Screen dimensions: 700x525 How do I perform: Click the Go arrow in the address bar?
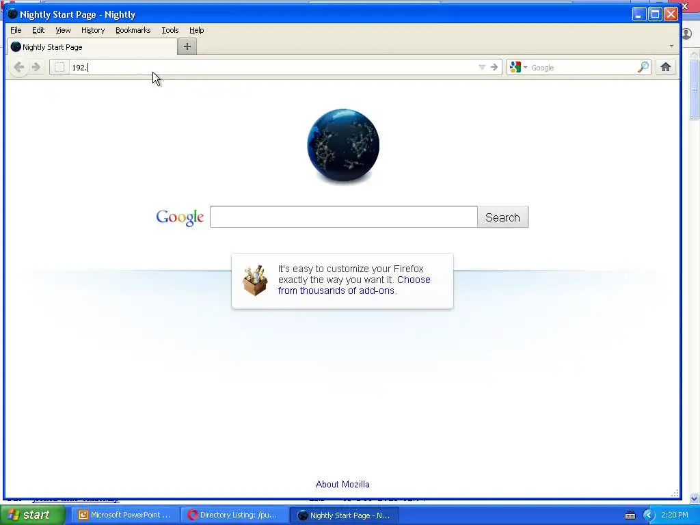coord(494,68)
